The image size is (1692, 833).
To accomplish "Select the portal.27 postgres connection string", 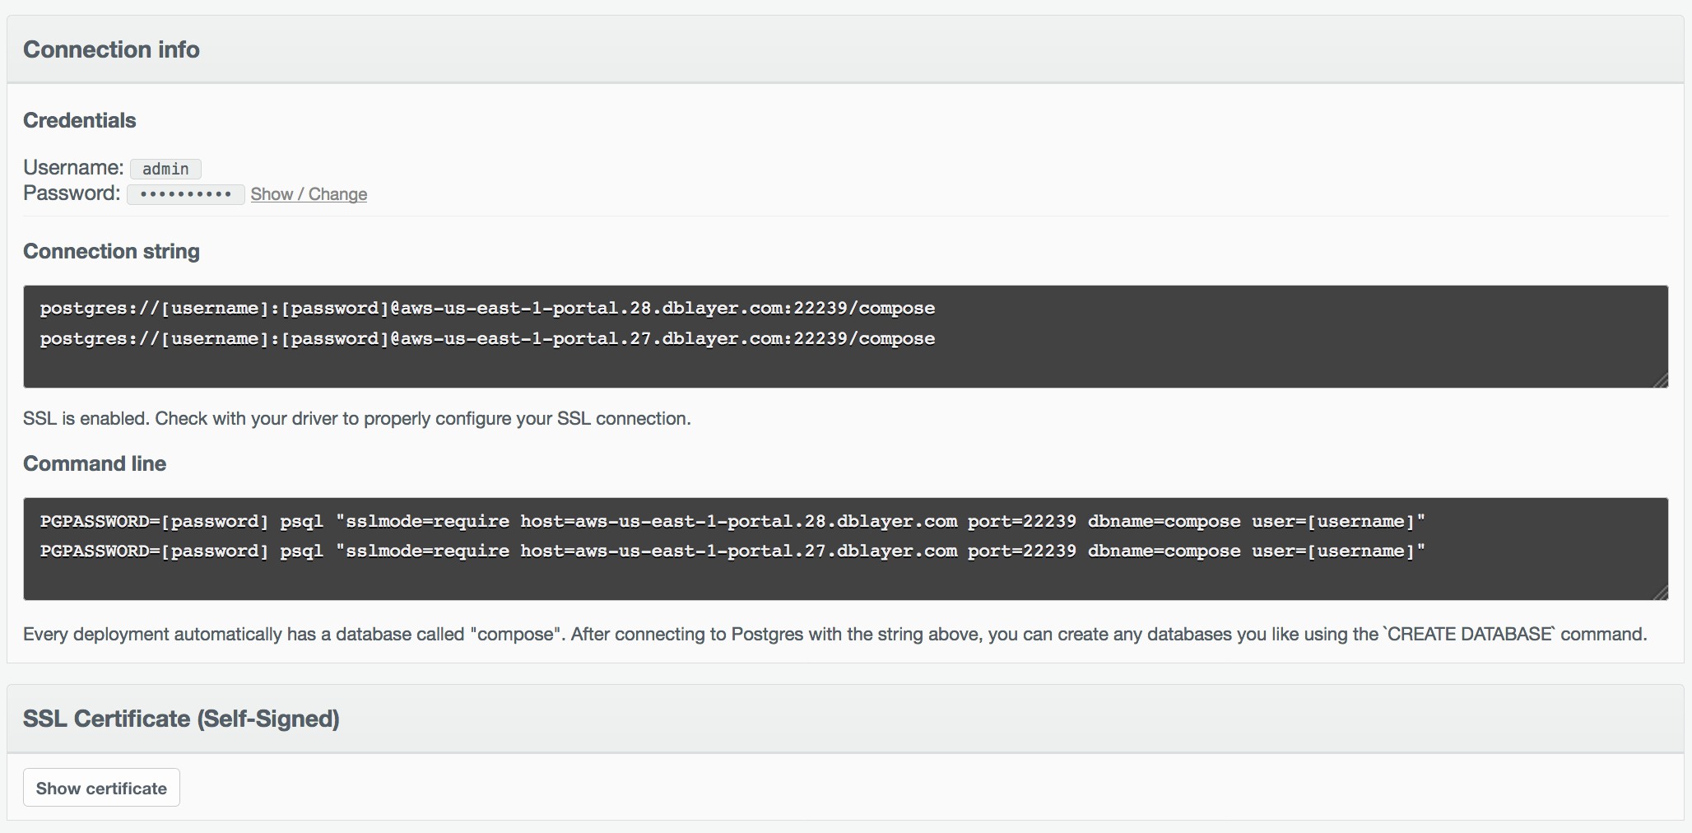I will [x=487, y=338].
